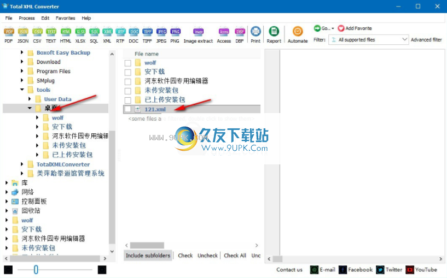Image resolution: width=447 pixels, height=278 pixels.
Task: Convert to DOC using toolbar icon
Action: [133, 35]
